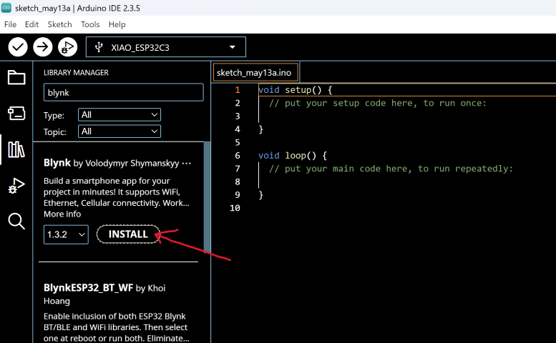Image resolution: width=556 pixels, height=343 pixels.
Task: Click the LIBRARY MANAGER heading
Action: (76, 73)
